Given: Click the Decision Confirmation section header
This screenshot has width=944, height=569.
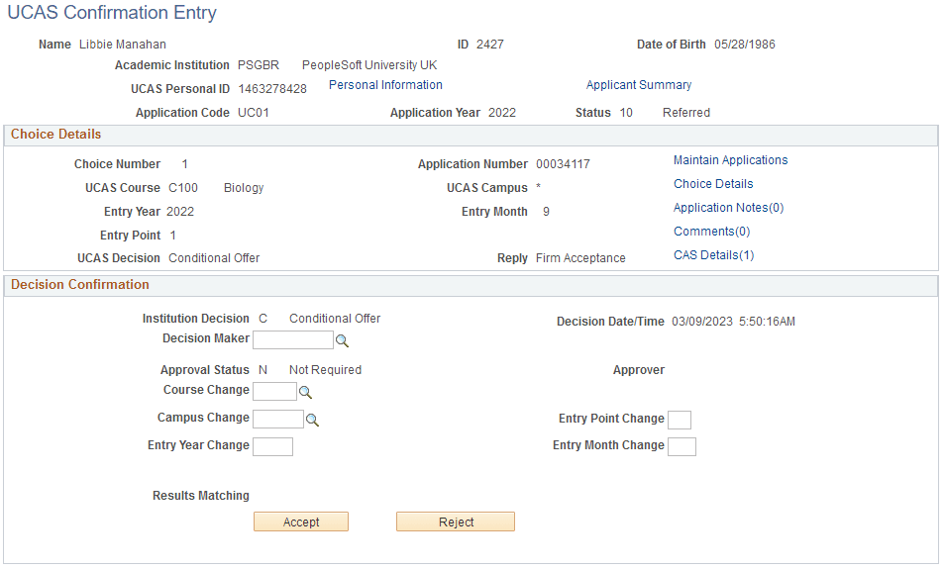Looking at the screenshot, I should [80, 285].
